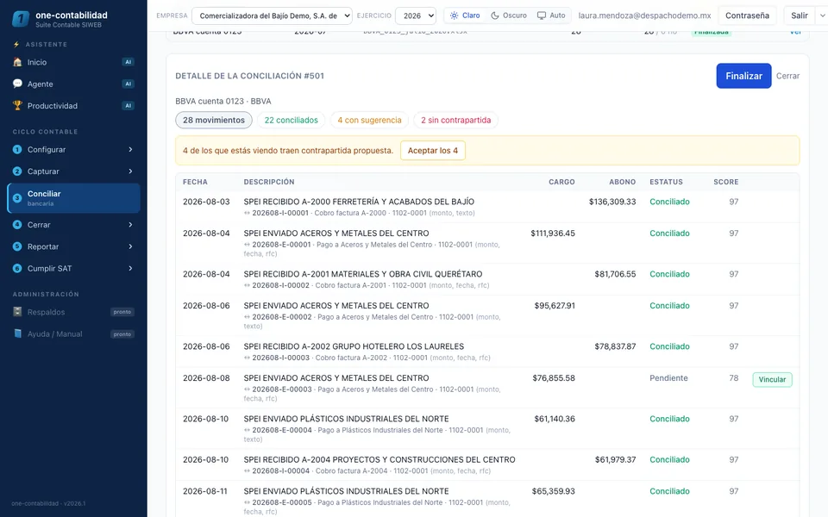Select Conciliar bancaria menu item
Viewport: 828px width, 517px height.
pos(73,198)
